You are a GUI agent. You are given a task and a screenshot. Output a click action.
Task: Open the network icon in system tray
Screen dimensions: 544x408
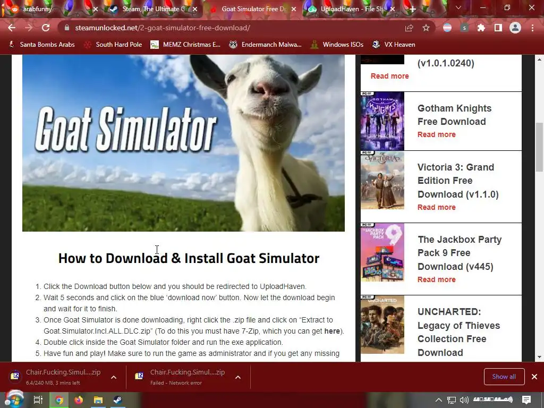(x=452, y=400)
